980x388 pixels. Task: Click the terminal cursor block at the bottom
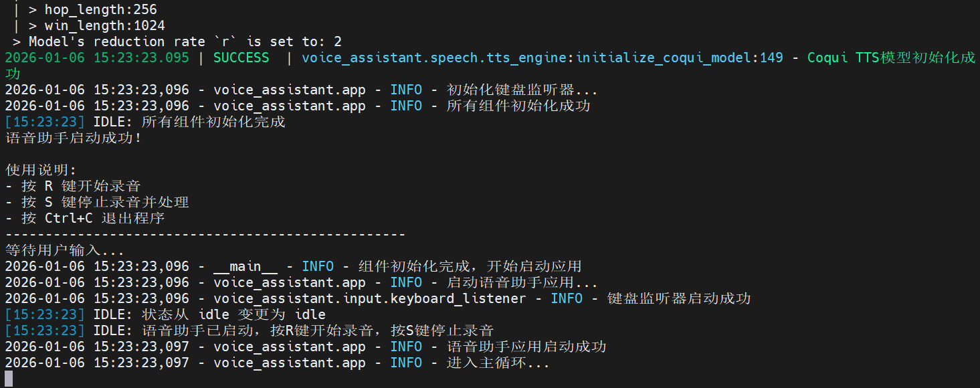coord(9,379)
